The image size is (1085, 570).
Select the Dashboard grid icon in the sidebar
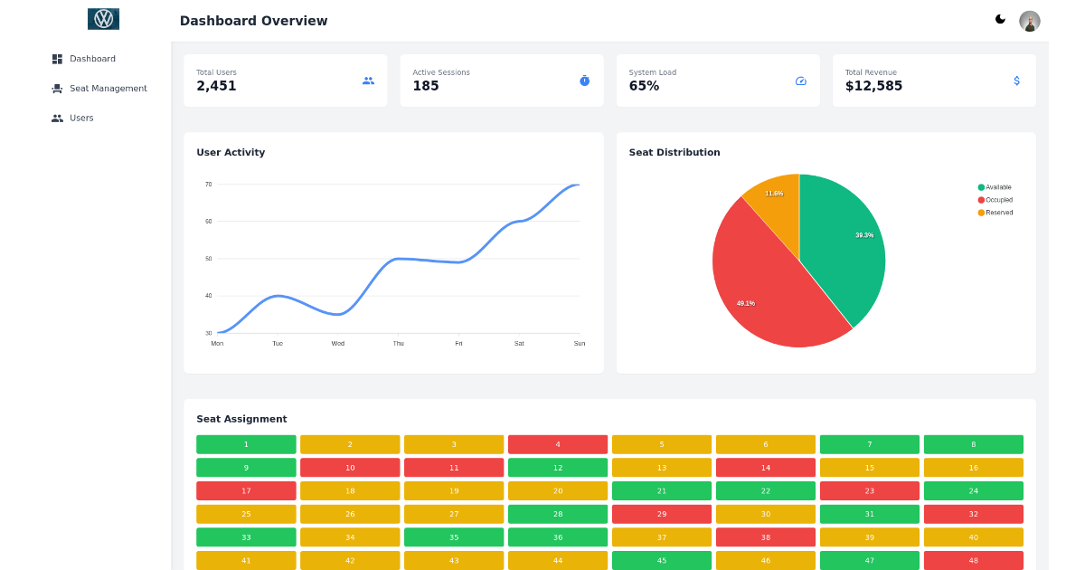(56, 58)
